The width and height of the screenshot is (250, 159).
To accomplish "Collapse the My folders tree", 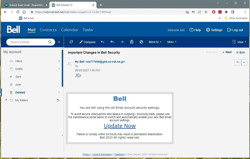I will (x=6, y=100).
